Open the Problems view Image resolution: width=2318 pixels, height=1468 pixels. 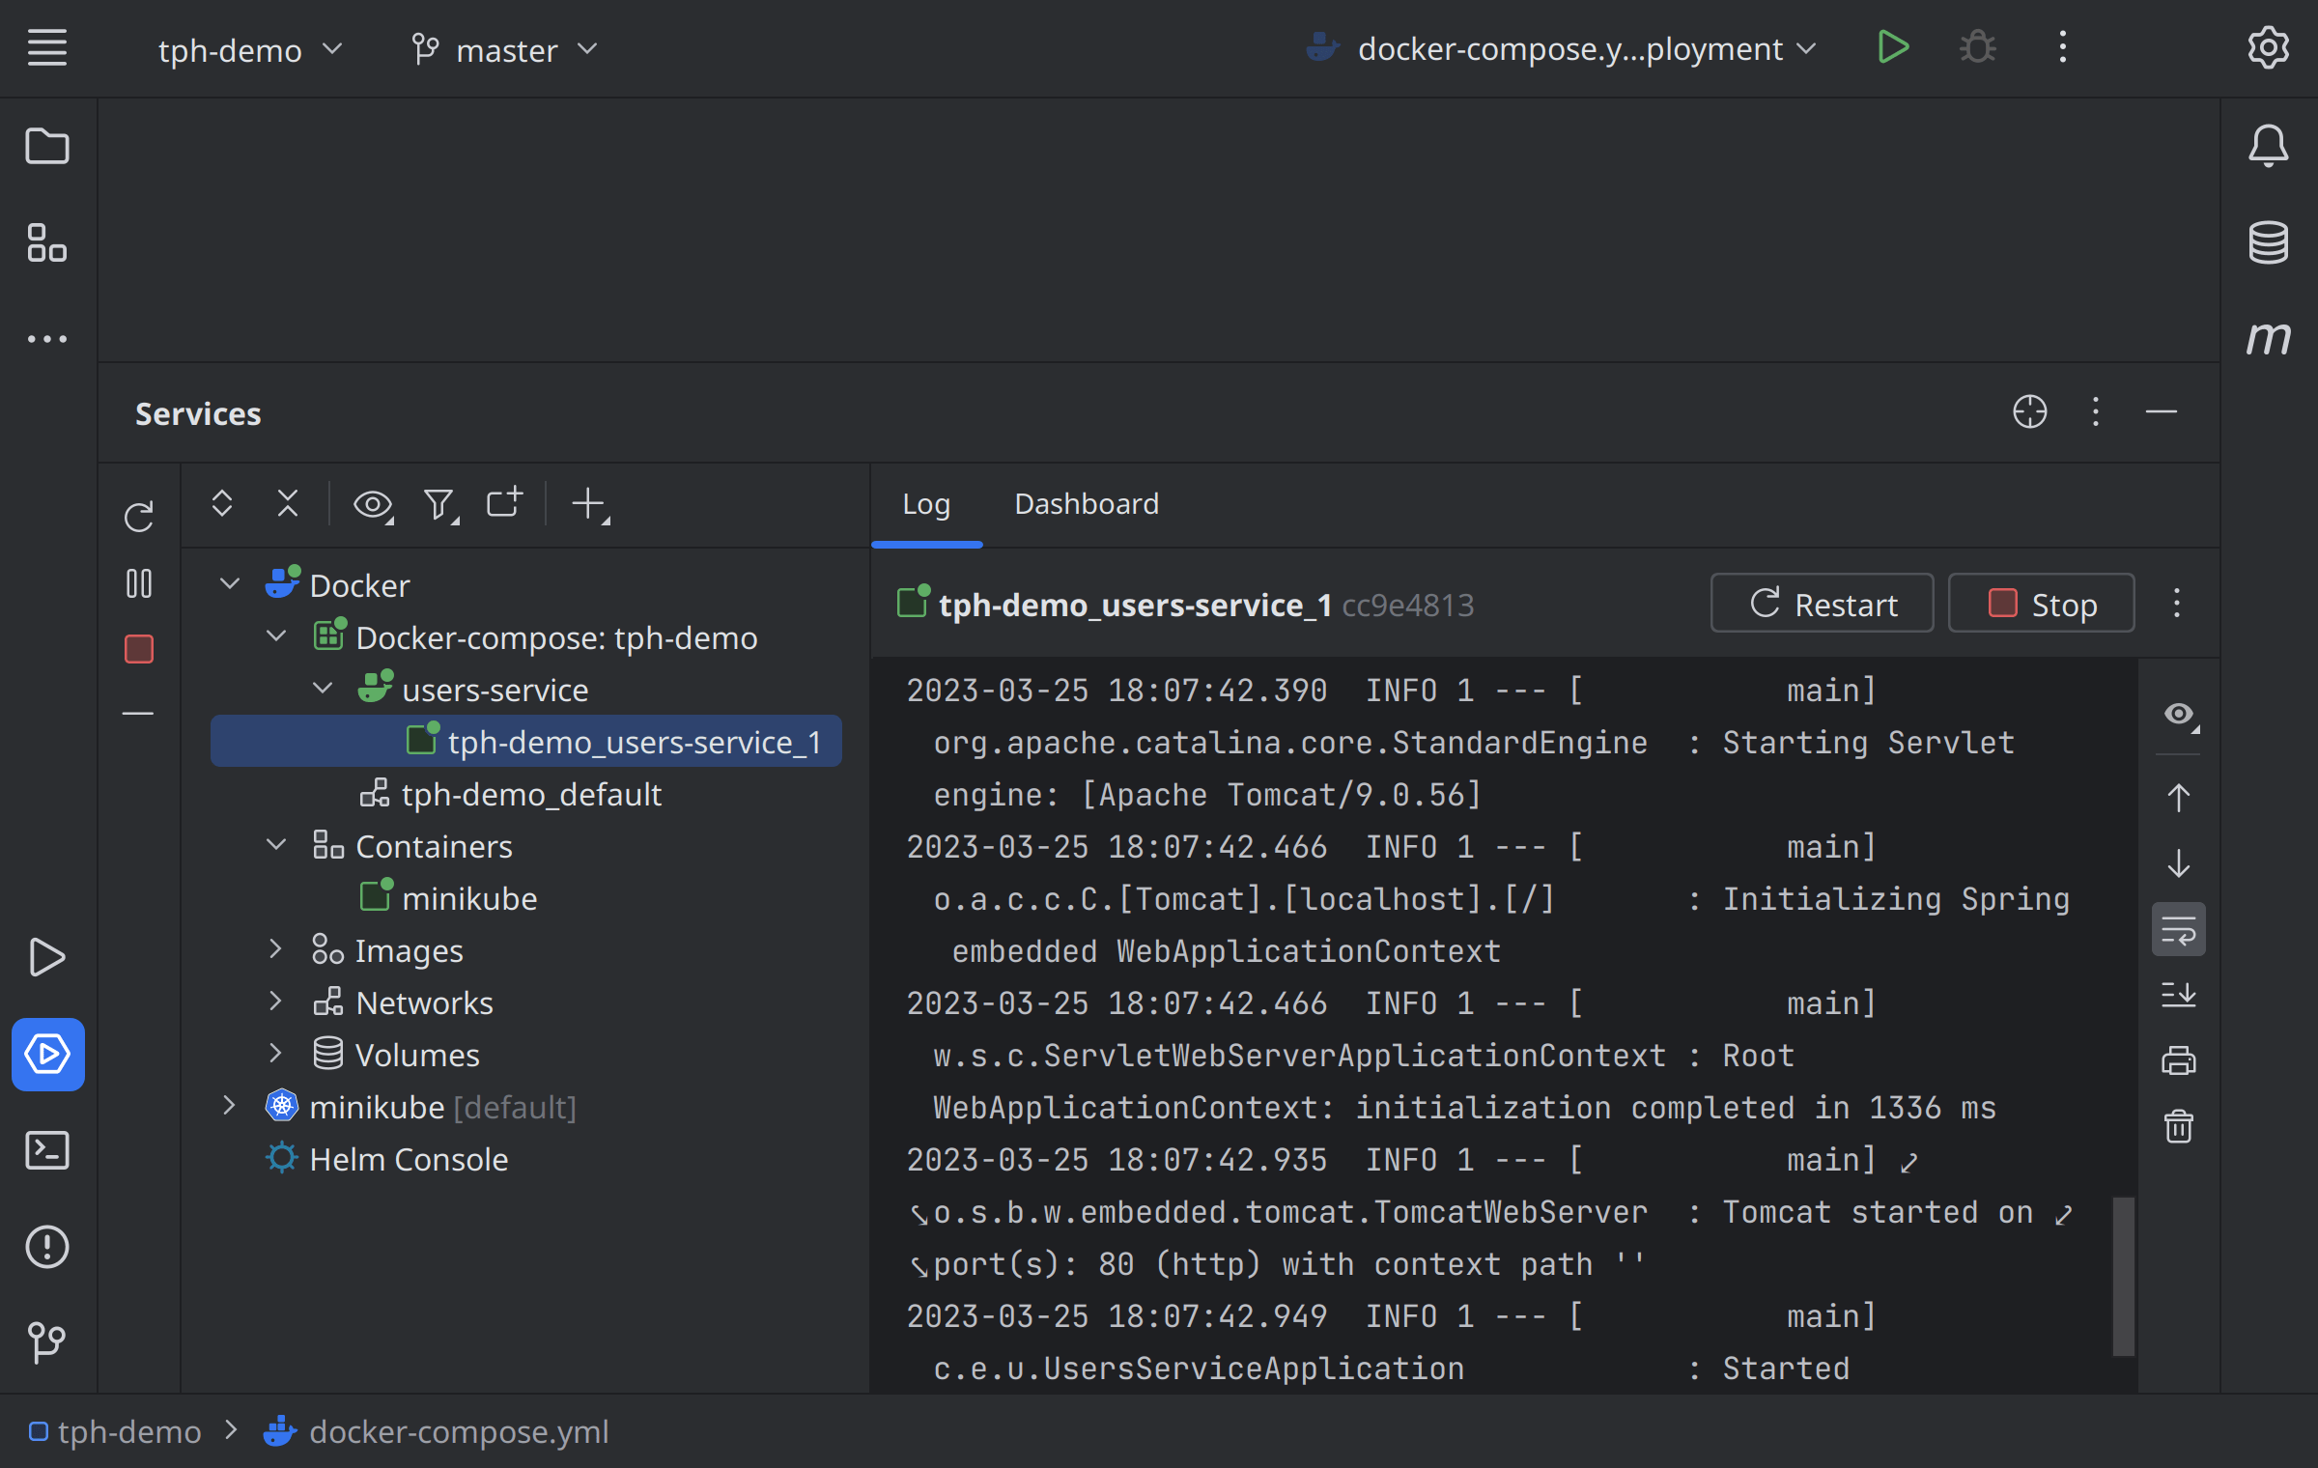tap(47, 1247)
